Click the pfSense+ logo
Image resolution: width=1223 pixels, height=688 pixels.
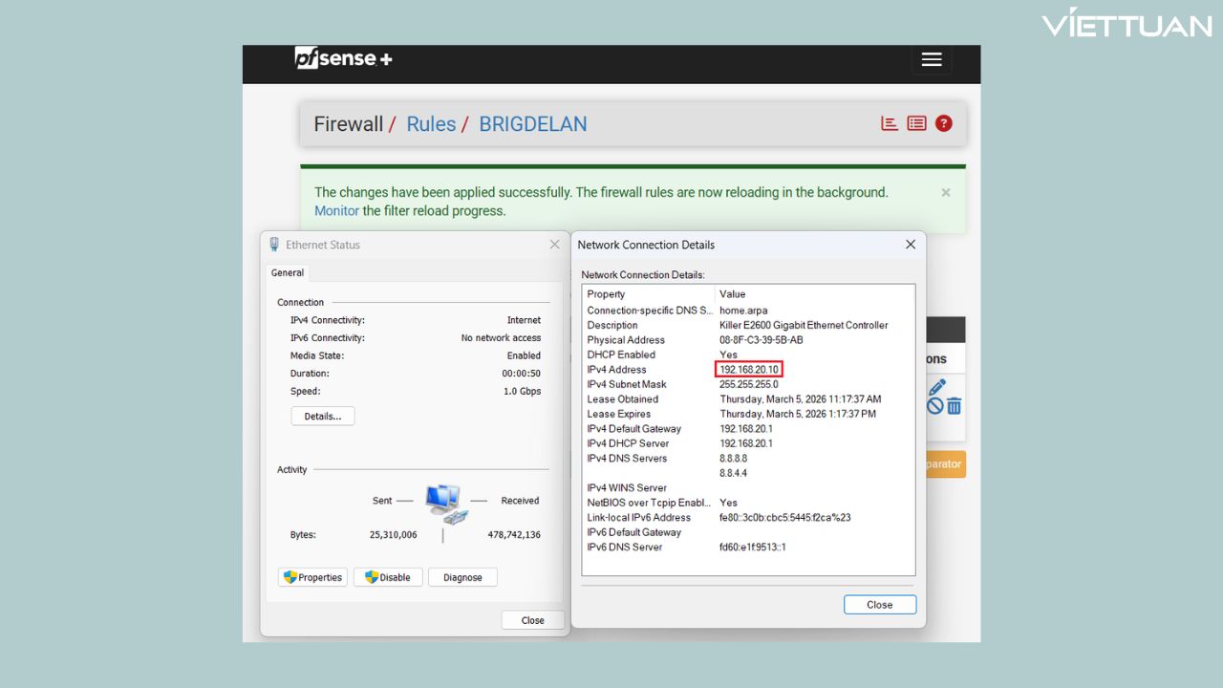[343, 58]
